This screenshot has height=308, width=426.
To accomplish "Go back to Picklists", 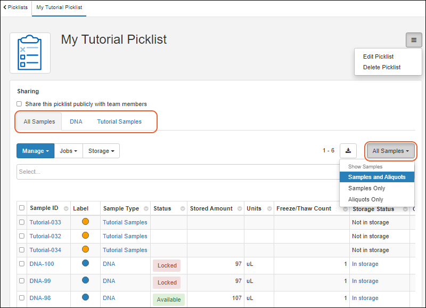I will (15, 7).
